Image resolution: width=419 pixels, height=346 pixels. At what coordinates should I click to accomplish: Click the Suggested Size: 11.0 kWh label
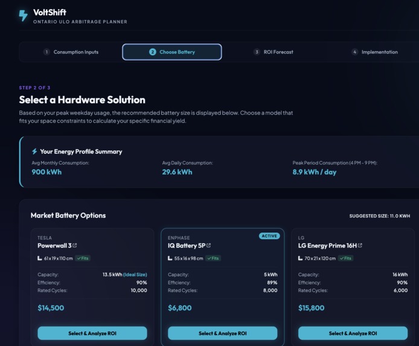(379, 216)
